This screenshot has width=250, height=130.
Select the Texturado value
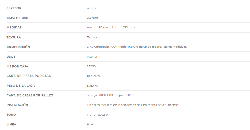(94, 37)
